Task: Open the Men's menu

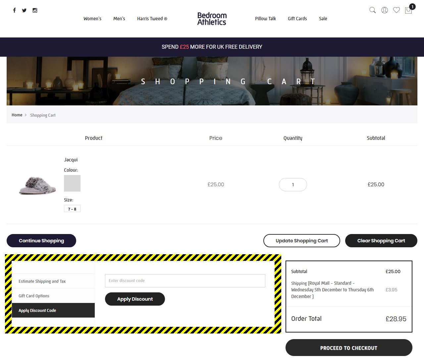Action: tap(119, 19)
